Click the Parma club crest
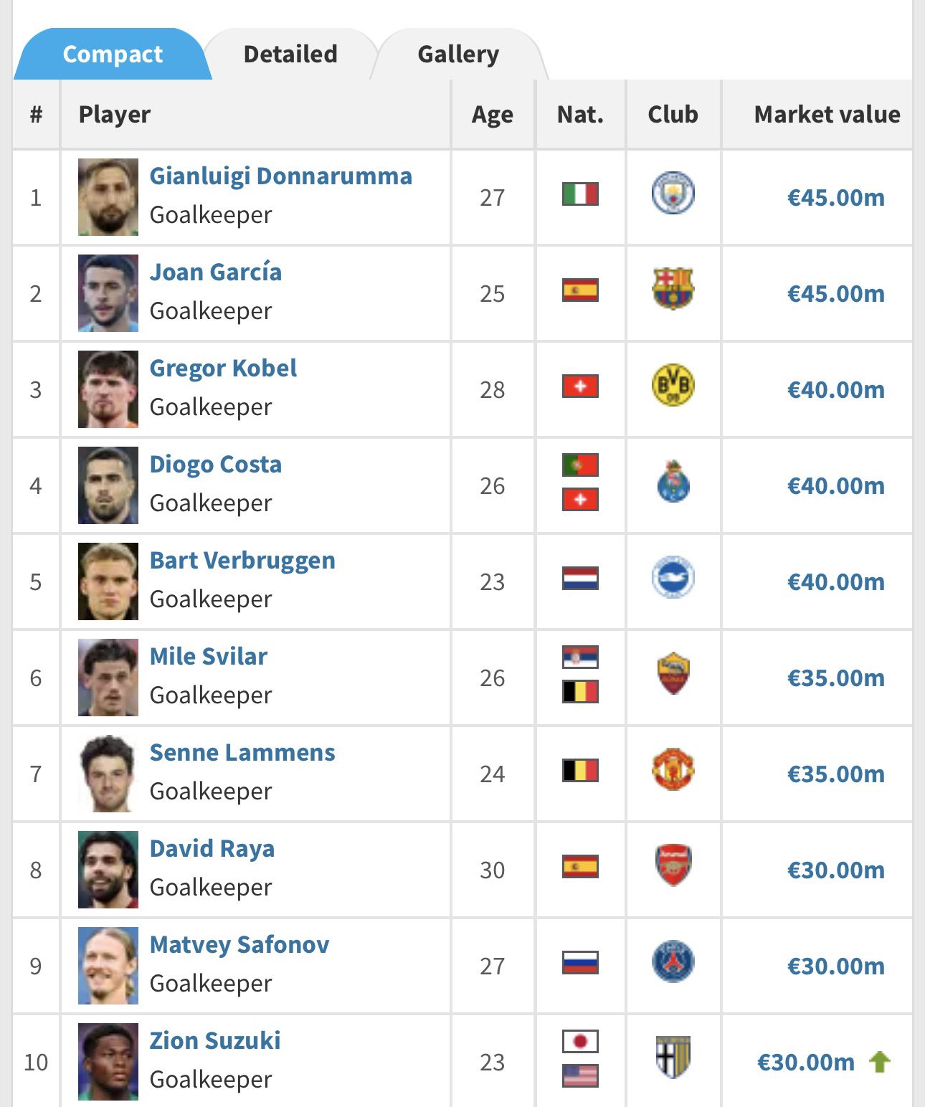This screenshot has width=925, height=1107. click(673, 1058)
